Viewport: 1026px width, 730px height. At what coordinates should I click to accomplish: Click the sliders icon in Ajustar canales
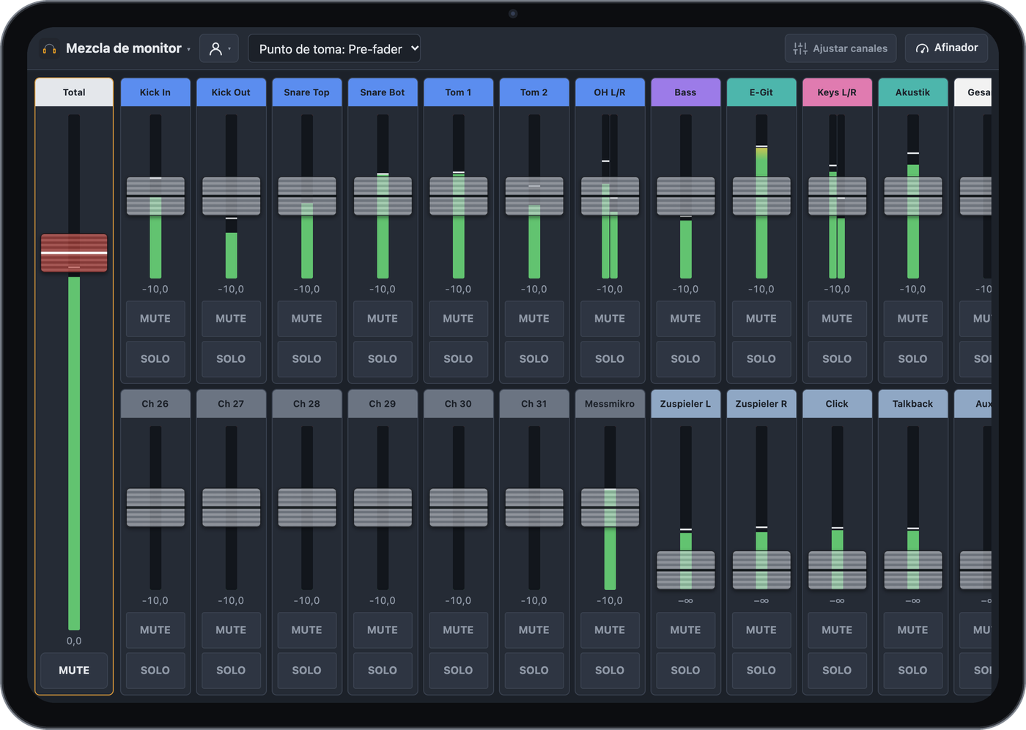(800, 48)
